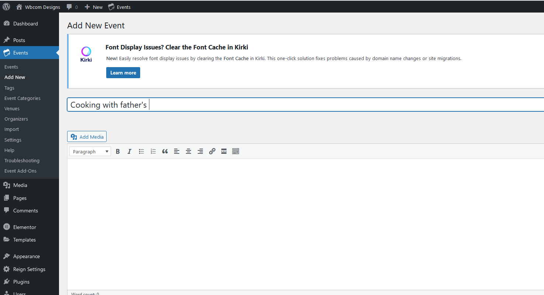Image resolution: width=544 pixels, height=295 pixels.
Task: View comments from the admin bar bubble
Action: (72, 7)
